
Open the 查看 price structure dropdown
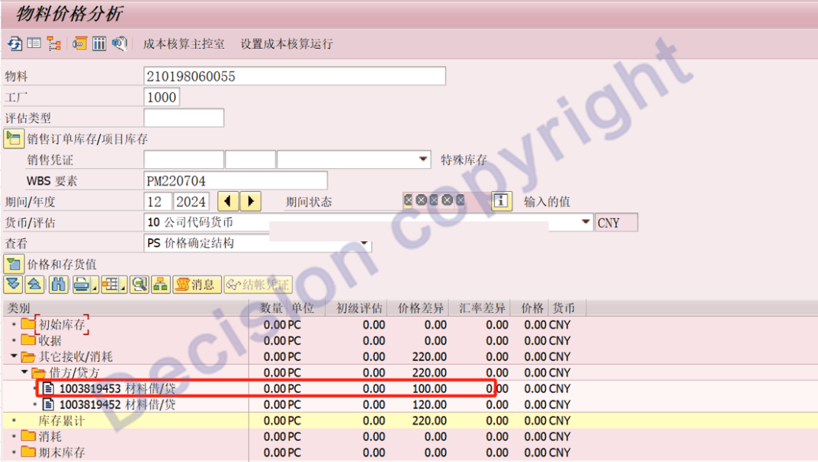coord(364,244)
